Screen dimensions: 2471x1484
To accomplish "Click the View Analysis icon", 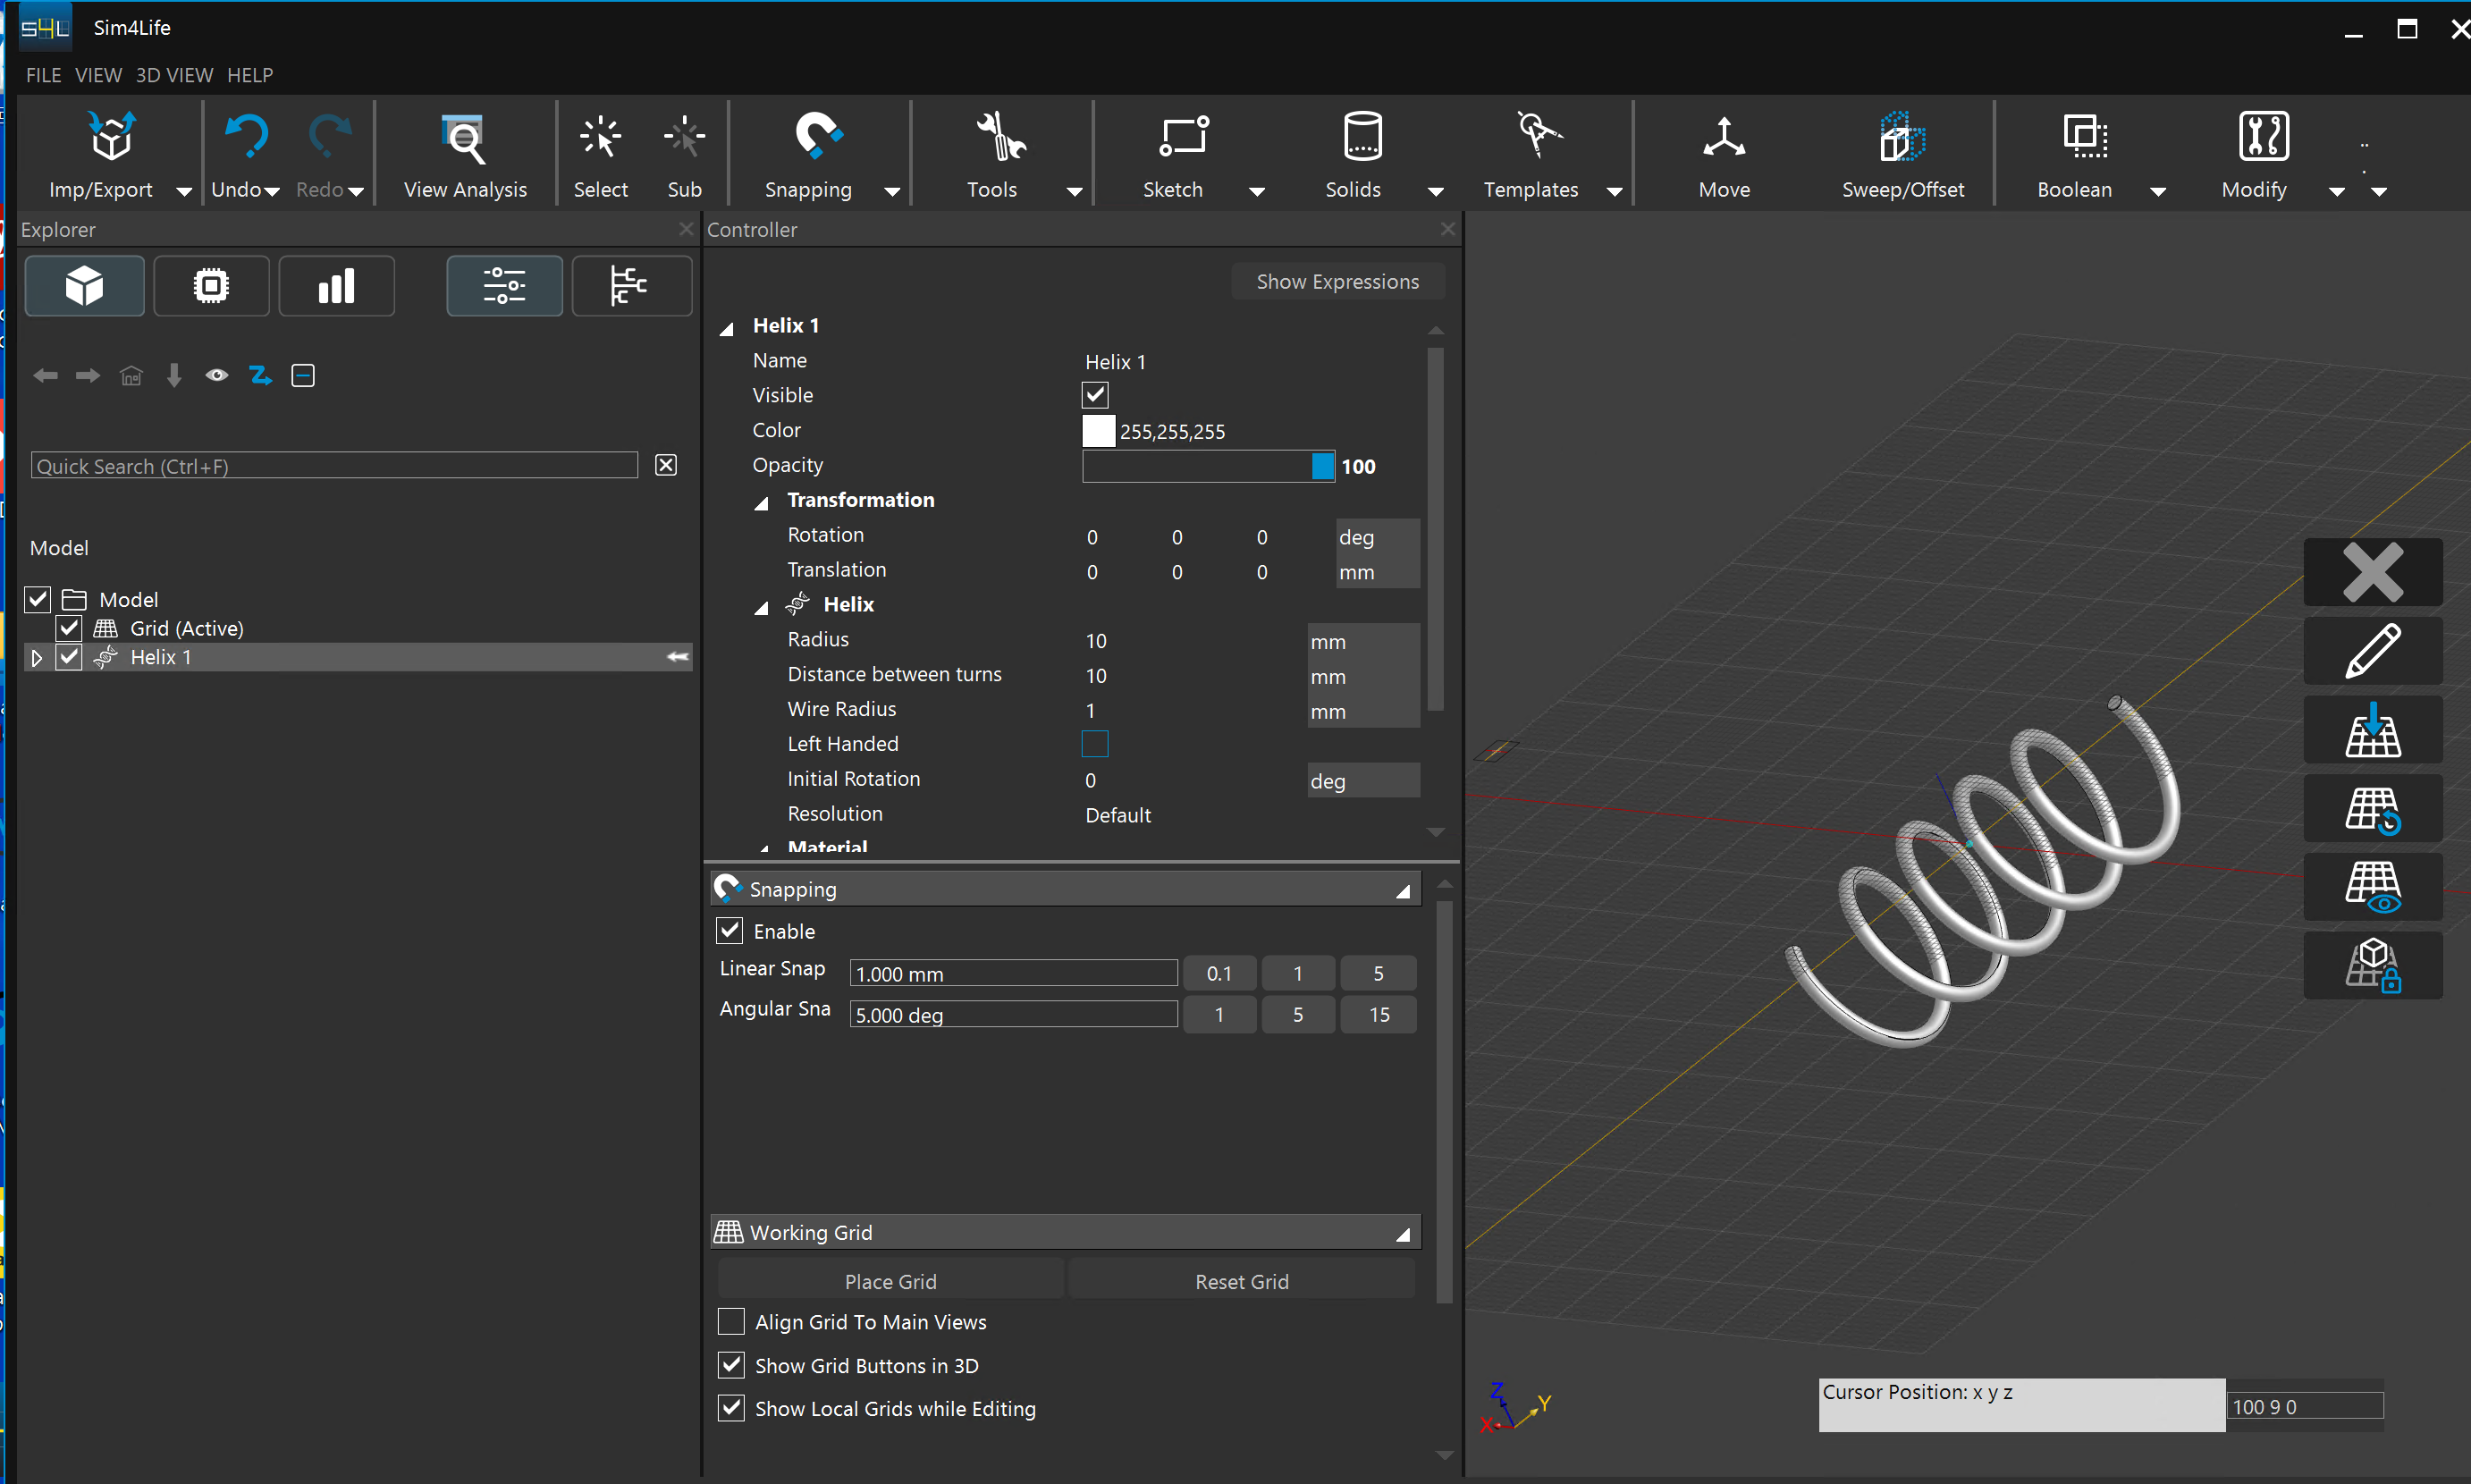I will pyautogui.click(x=464, y=139).
